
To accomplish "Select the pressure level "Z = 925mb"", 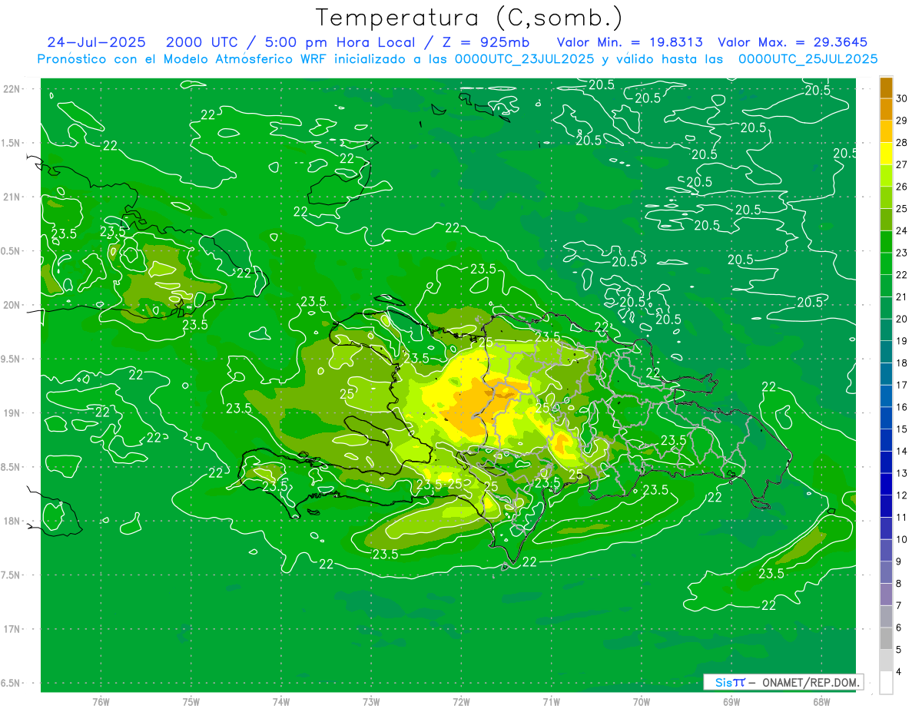I will click(486, 42).
